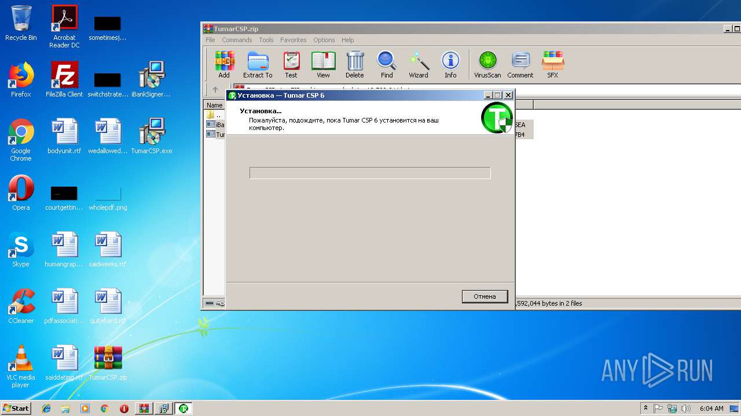Viewport: 741px width, 416px height.
Task: Open the File menu in WinRAR
Action: [210, 40]
